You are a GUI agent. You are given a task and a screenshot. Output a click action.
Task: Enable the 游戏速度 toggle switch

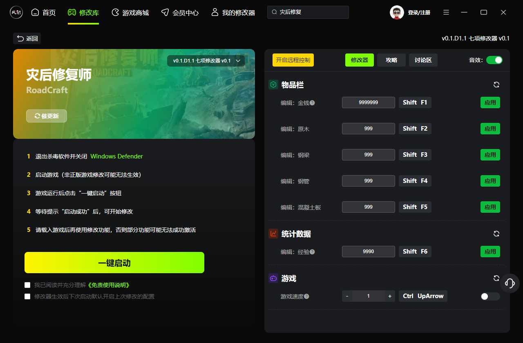[x=490, y=296]
